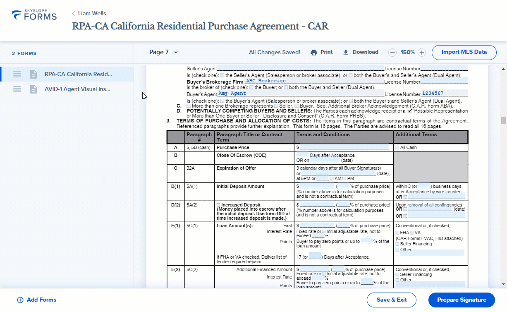Select AVID-1 Agent Visual Ins... form in sidebar
Viewport: 507px width, 312px height.
(x=67, y=89)
